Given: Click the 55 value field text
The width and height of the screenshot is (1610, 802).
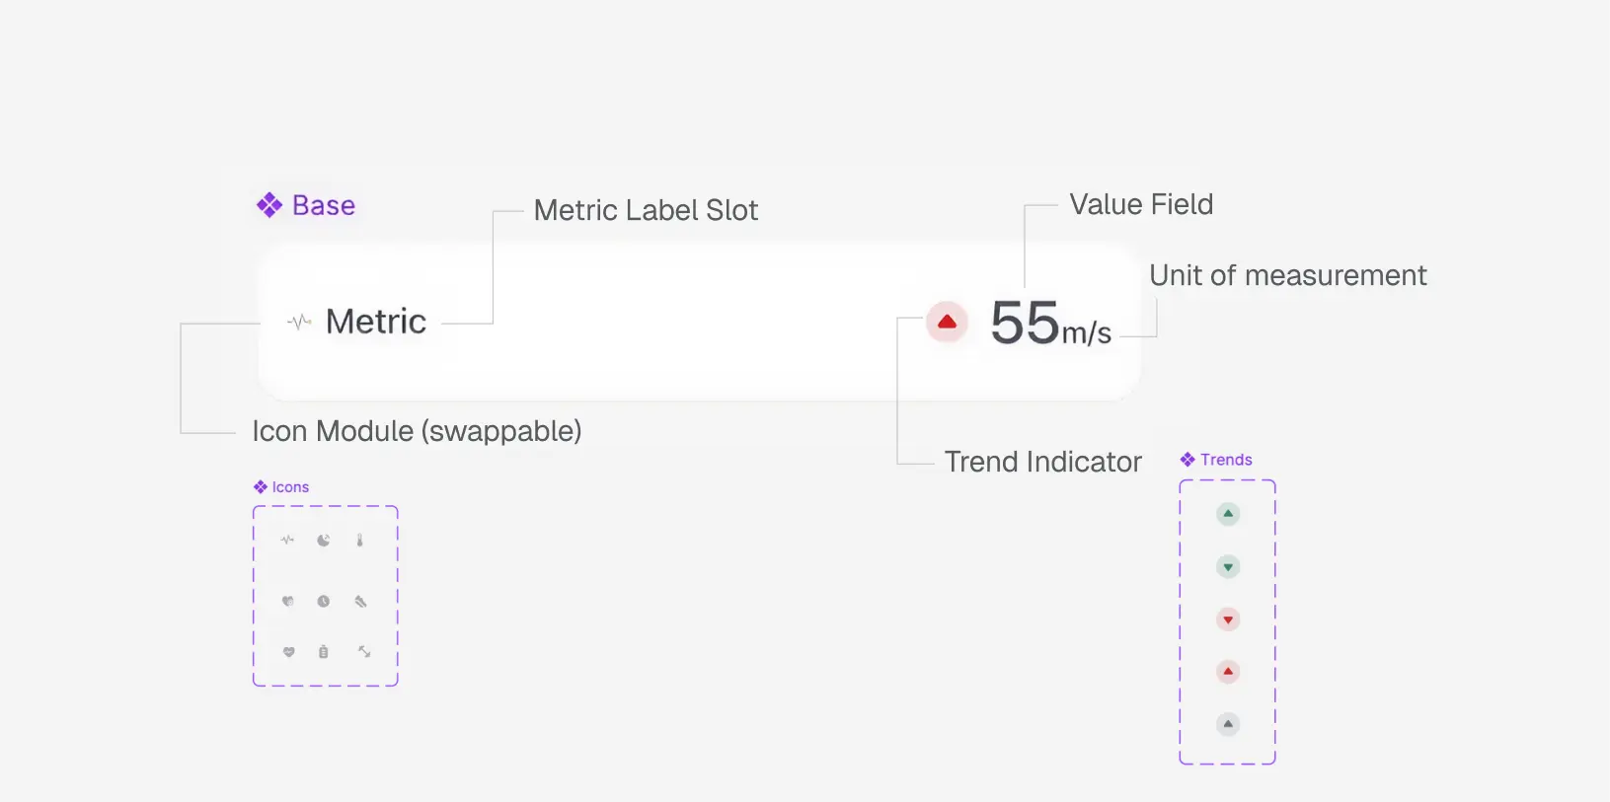Looking at the screenshot, I should pos(1025,323).
